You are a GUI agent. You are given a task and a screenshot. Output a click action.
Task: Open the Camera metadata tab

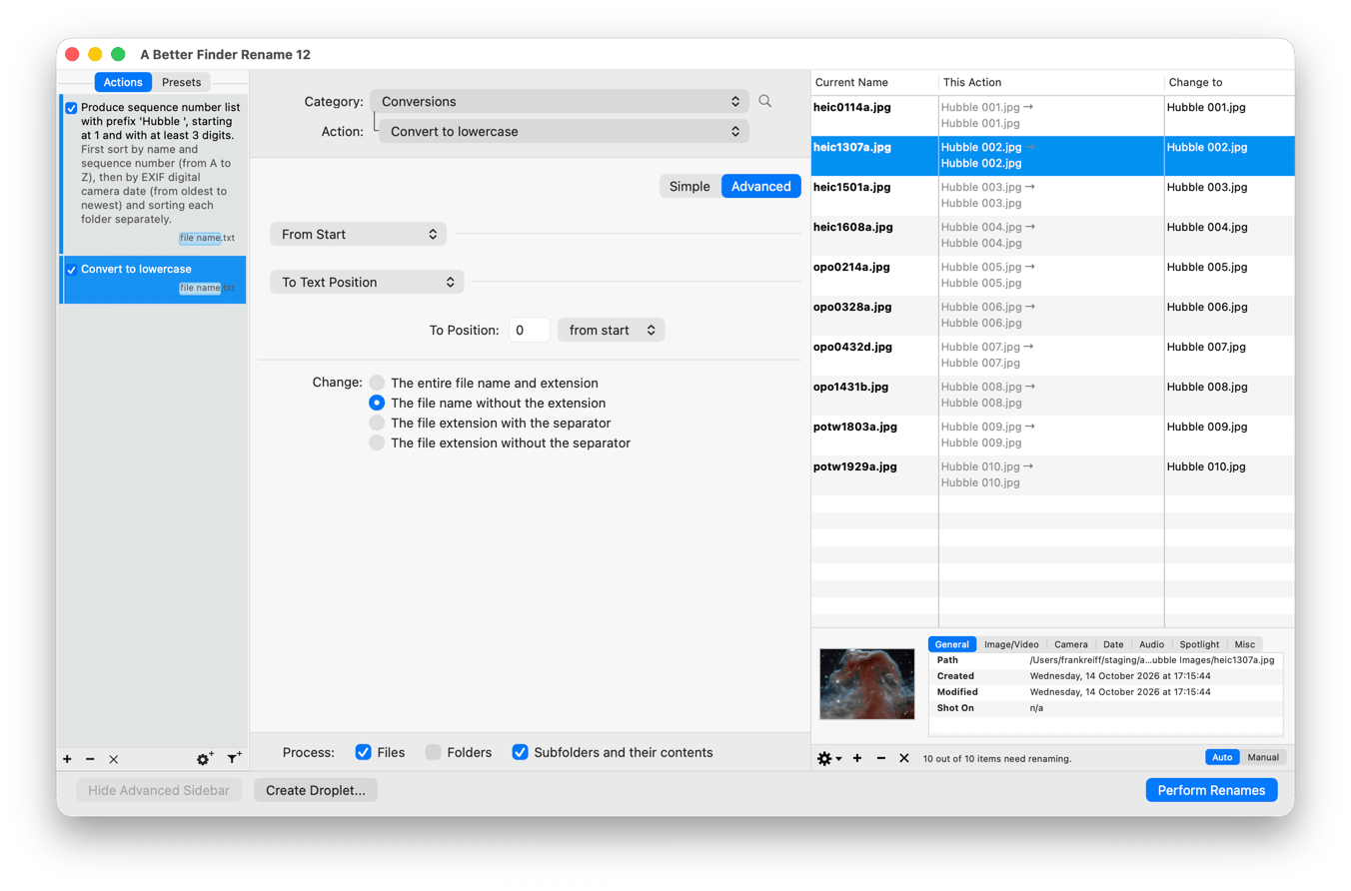point(1071,644)
